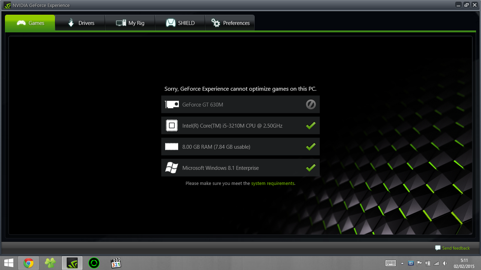The height and width of the screenshot is (270, 481).
Task: Switch to the SHIELD tab
Action: [180, 23]
